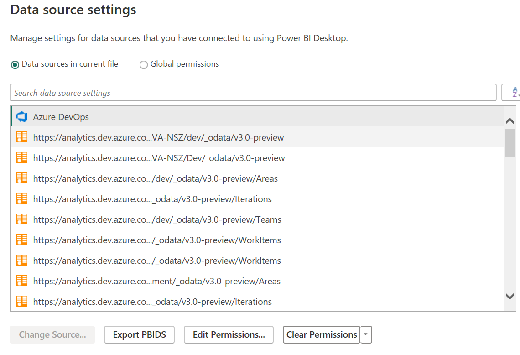Open the dropdown arrow next to Clear Permissions
The width and height of the screenshot is (520, 355).
(366, 334)
